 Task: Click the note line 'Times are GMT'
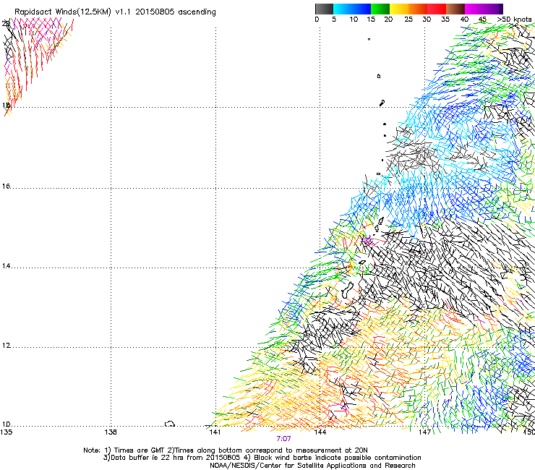click(x=140, y=450)
